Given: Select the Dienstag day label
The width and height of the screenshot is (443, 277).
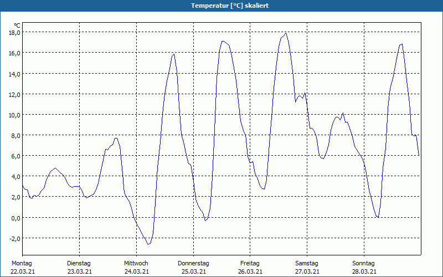Looking at the screenshot, I should 79,264.
